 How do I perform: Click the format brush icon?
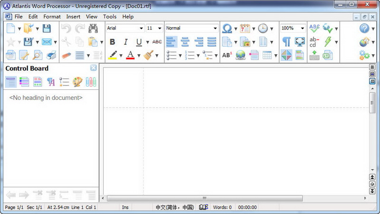pos(148,55)
